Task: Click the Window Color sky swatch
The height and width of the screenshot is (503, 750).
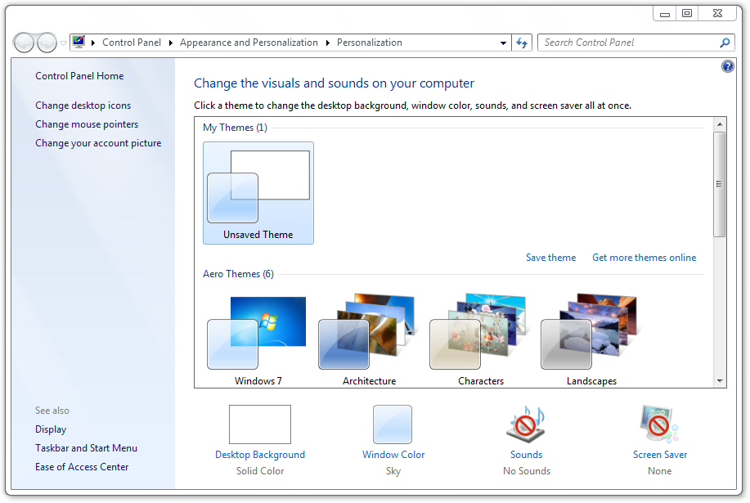Action: (393, 424)
